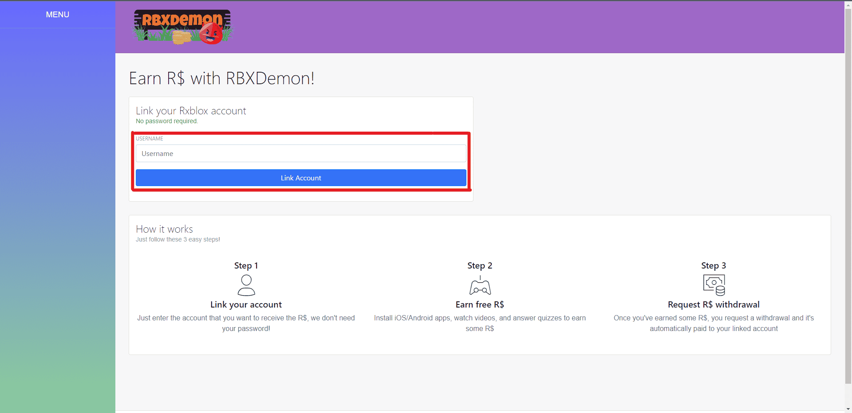Click the "Earn free R$" title

(x=480, y=304)
